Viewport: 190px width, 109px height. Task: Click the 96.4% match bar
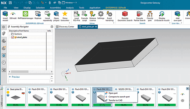click(124, 105)
